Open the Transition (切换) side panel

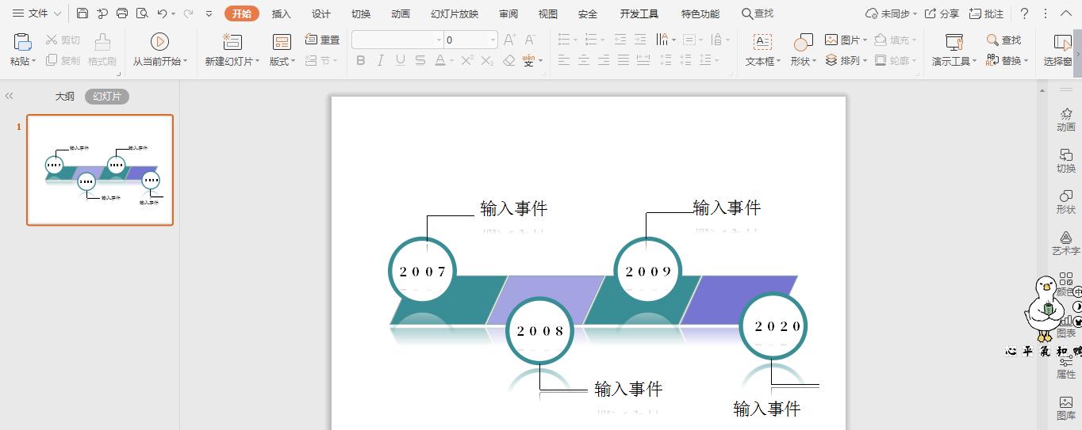[1066, 161]
